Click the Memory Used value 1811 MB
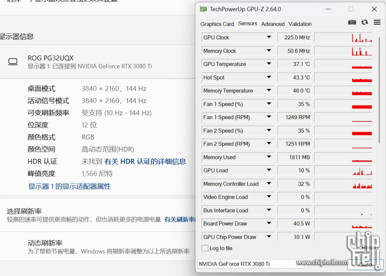The height and width of the screenshot is (276, 386). point(295,157)
